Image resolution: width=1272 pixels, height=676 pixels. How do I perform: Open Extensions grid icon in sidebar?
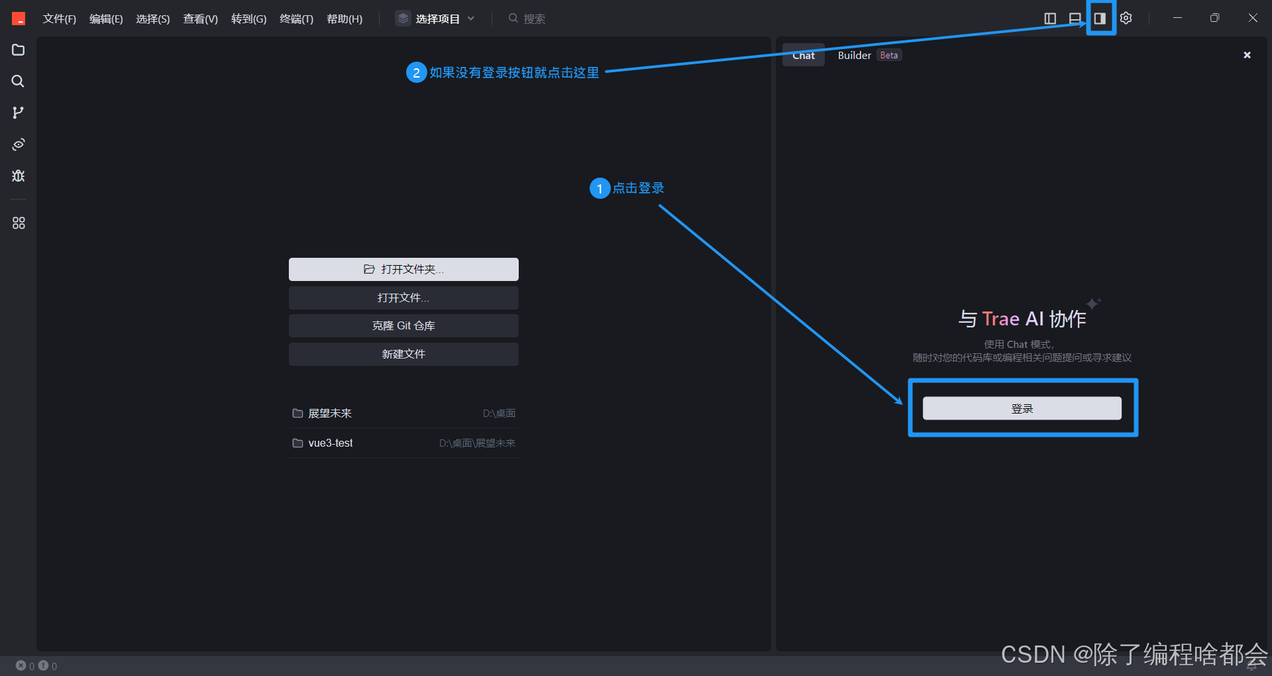click(19, 223)
